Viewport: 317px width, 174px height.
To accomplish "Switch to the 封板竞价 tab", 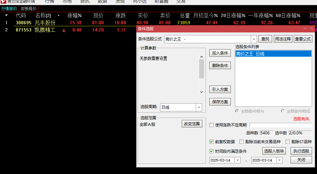I will click(x=29, y=9).
